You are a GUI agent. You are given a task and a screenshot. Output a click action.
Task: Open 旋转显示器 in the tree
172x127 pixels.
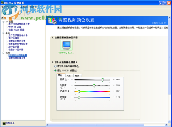coord(14,47)
